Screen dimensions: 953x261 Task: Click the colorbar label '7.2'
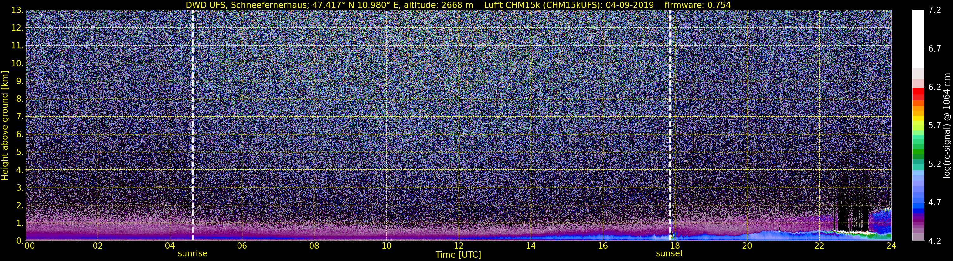(x=935, y=10)
